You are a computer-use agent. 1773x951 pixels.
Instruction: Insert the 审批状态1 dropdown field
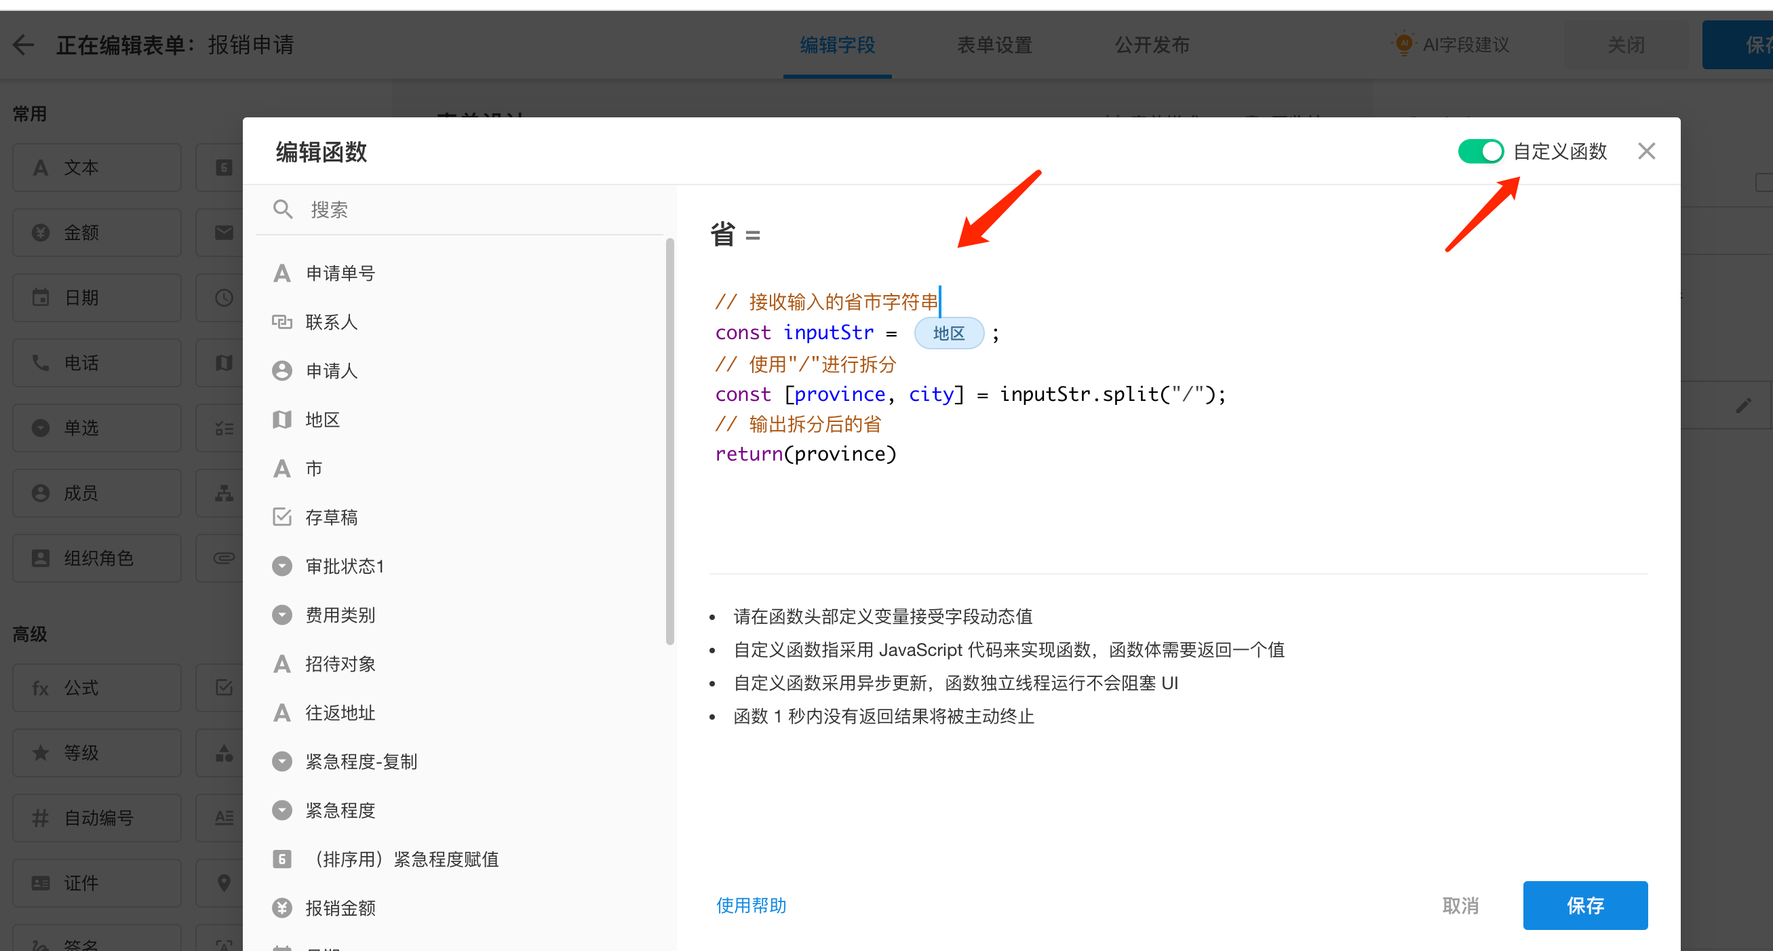(x=344, y=566)
